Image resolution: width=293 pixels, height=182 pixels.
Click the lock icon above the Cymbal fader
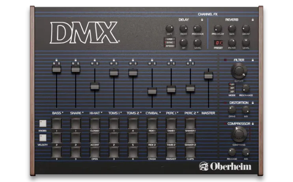point(152,60)
